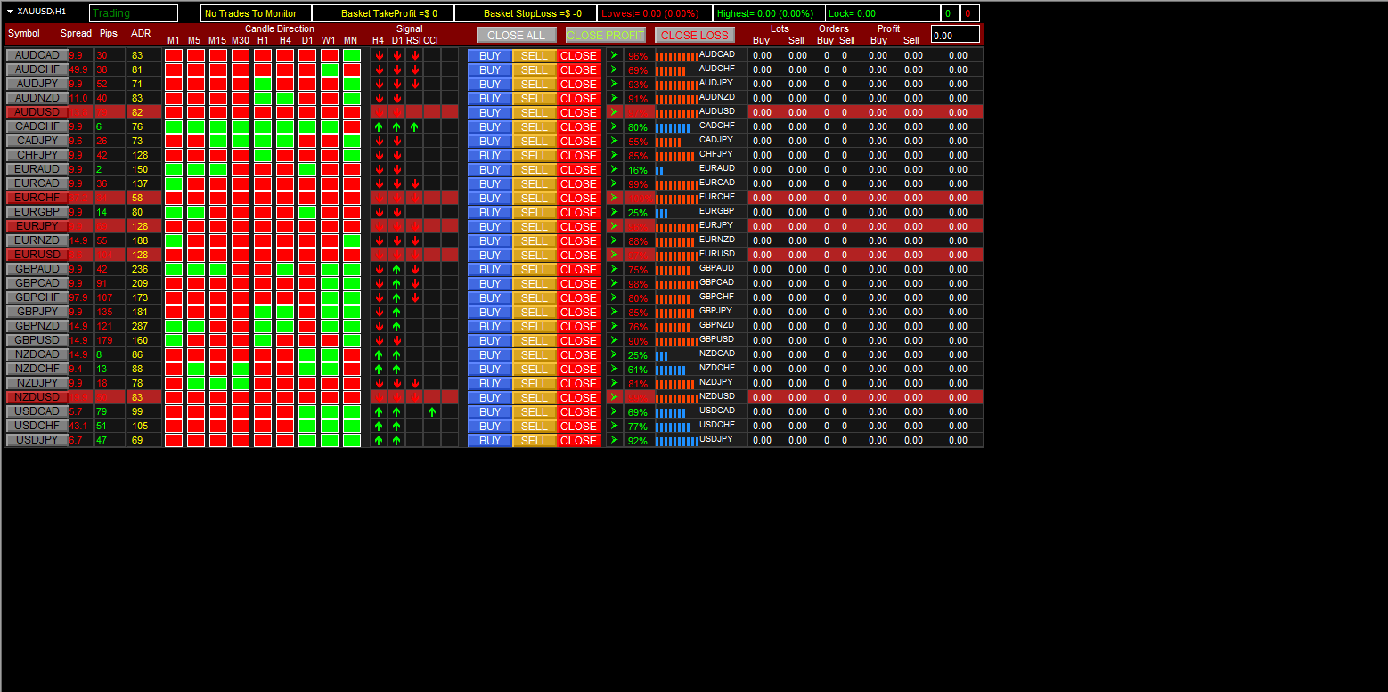Click the green arrow icon in GBPUSD row
Viewport: 1388px width, 692px height.
point(614,340)
